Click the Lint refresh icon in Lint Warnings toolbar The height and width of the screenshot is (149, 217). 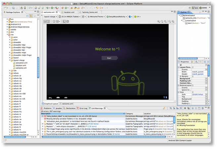click(x=164, y=108)
